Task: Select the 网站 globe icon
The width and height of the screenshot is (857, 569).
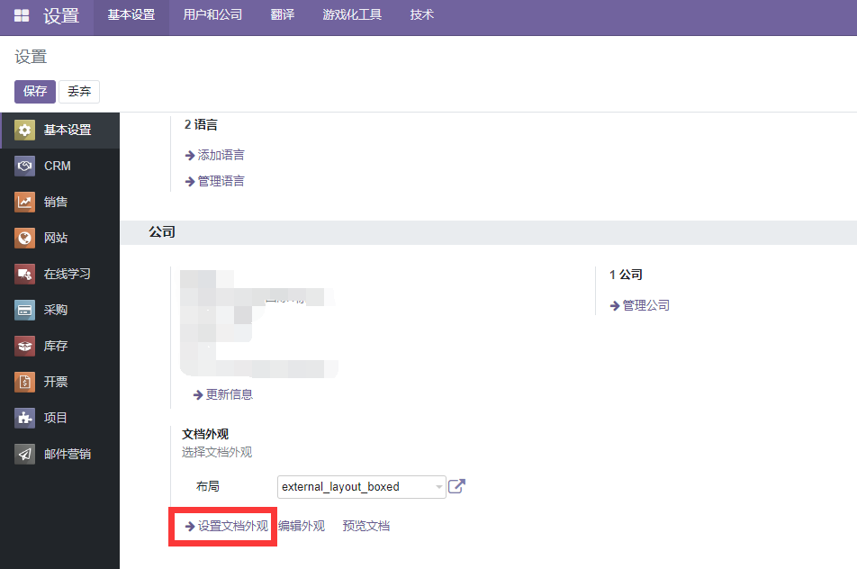Action: tap(24, 238)
